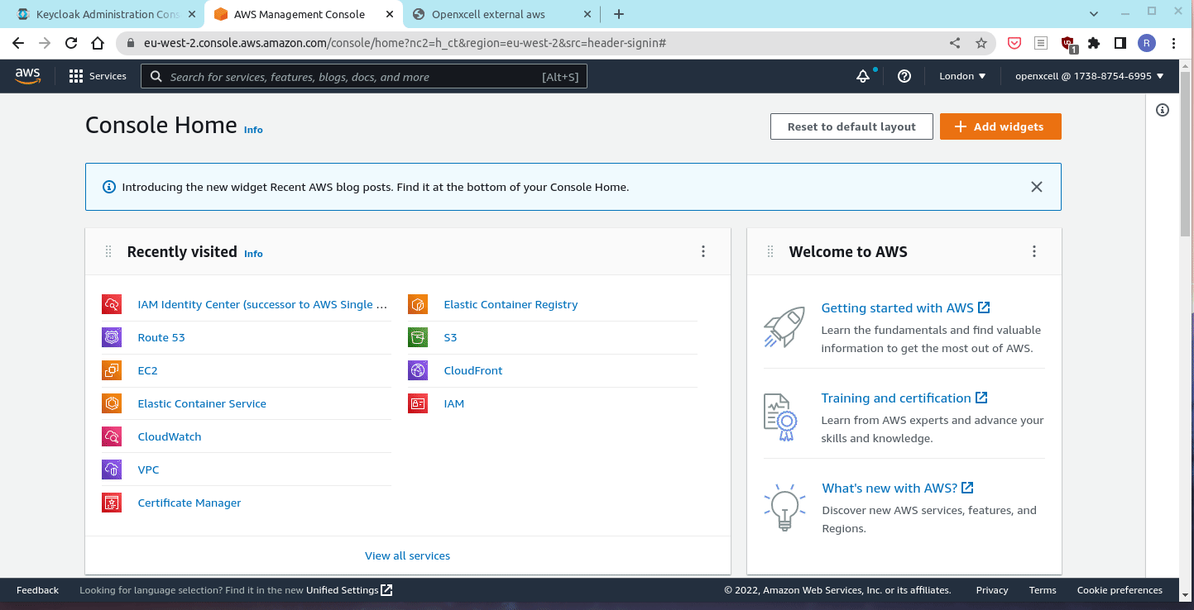Viewport: 1194px width, 610px height.
Task: Click the AWS logo in header
Action: (27, 76)
